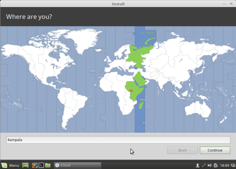Click the show desktop icon in the taskbar
Image resolution: width=236 pixels, height=169 pixels.
[x=25, y=165]
